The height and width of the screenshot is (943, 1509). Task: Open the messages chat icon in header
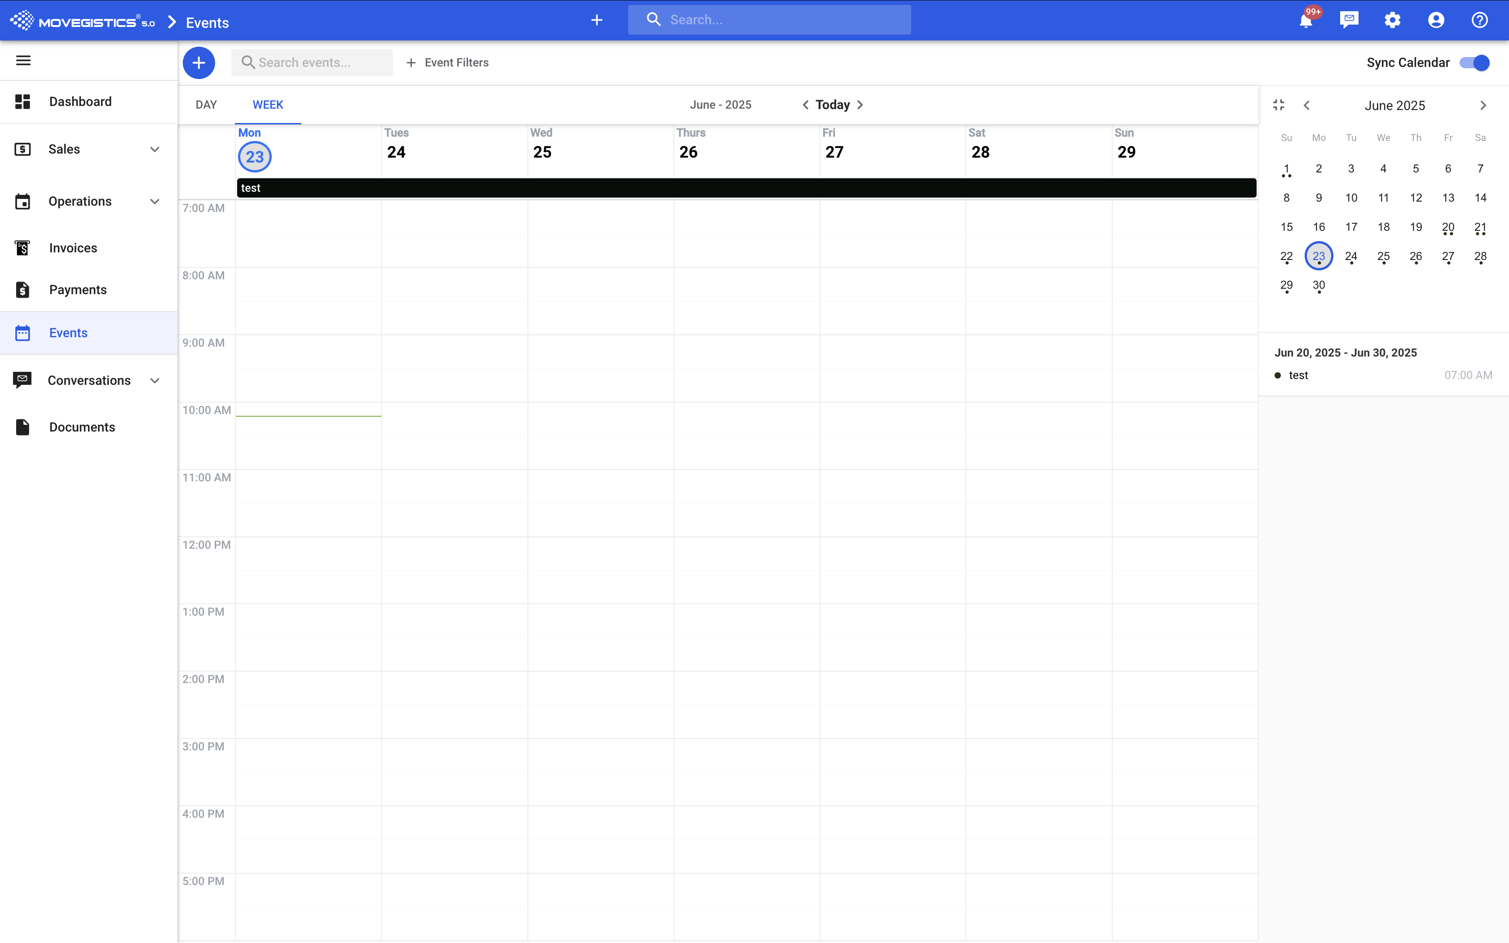pos(1349,20)
